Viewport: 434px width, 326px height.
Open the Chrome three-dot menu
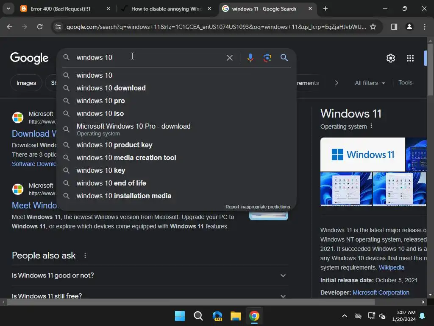tap(424, 27)
